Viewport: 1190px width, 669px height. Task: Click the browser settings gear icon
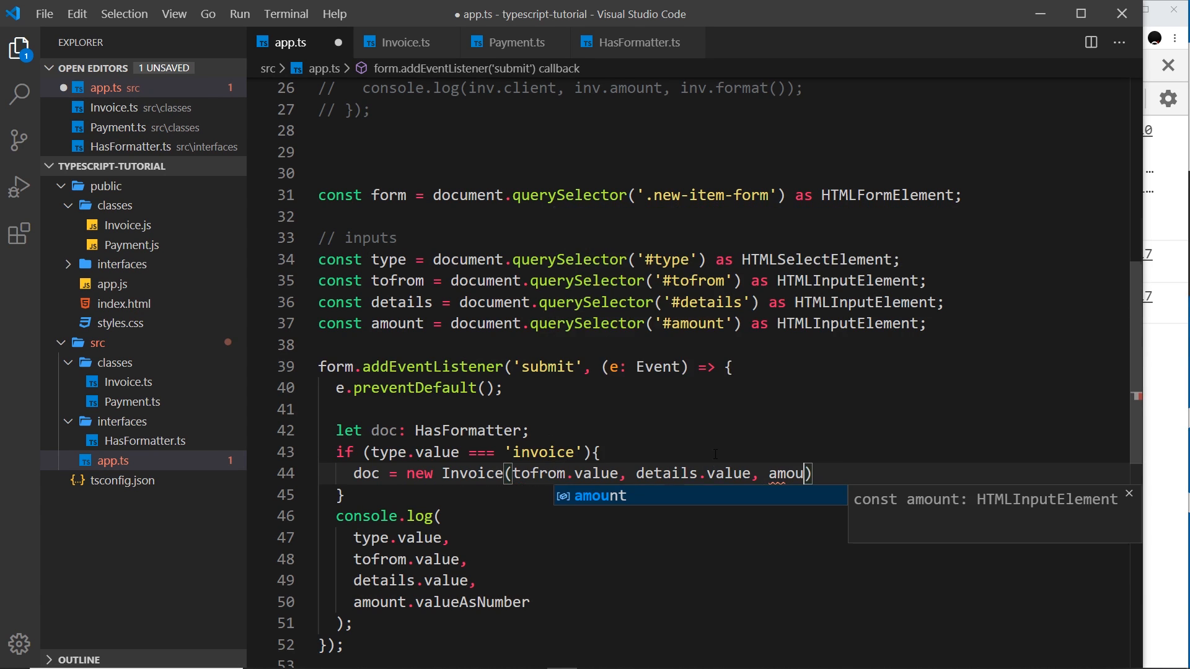tap(1168, 98)
